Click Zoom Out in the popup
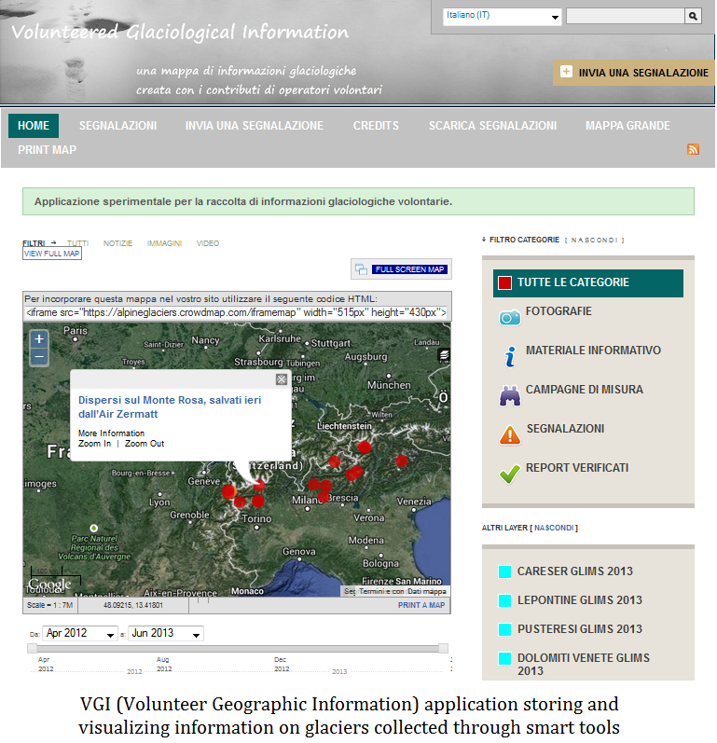 tap(145, 444)
